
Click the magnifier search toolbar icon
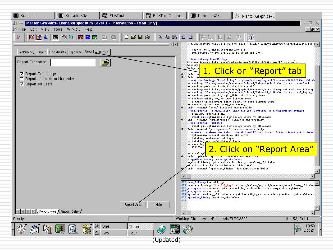(x=71, y=37)
